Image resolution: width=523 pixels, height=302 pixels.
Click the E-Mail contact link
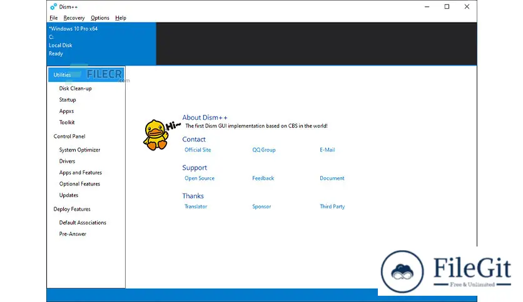327,150
